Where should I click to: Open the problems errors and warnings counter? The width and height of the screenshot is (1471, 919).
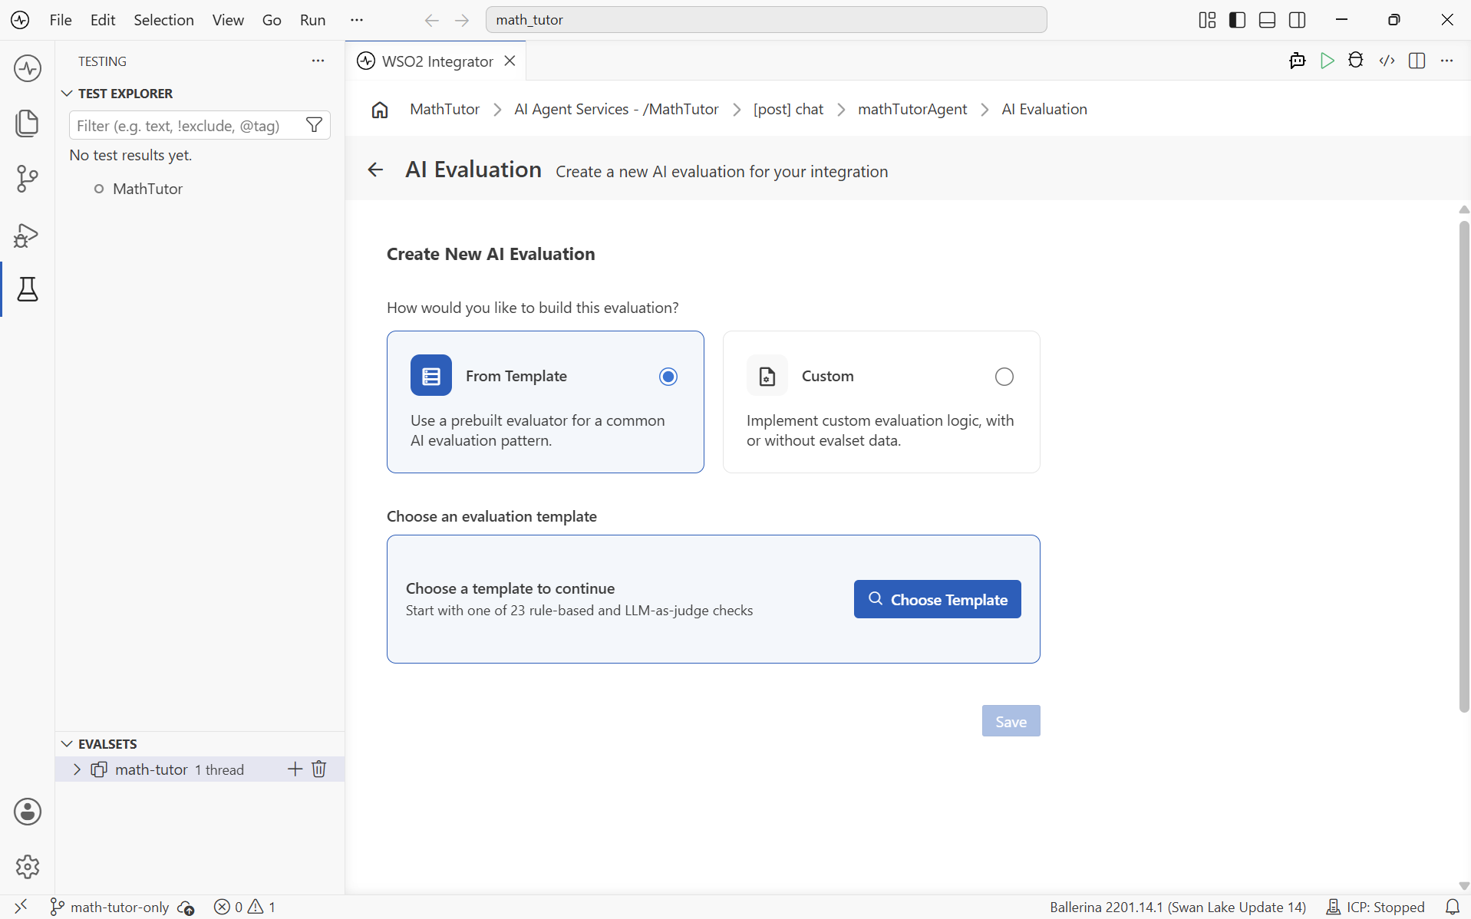(x=245, y=907)
